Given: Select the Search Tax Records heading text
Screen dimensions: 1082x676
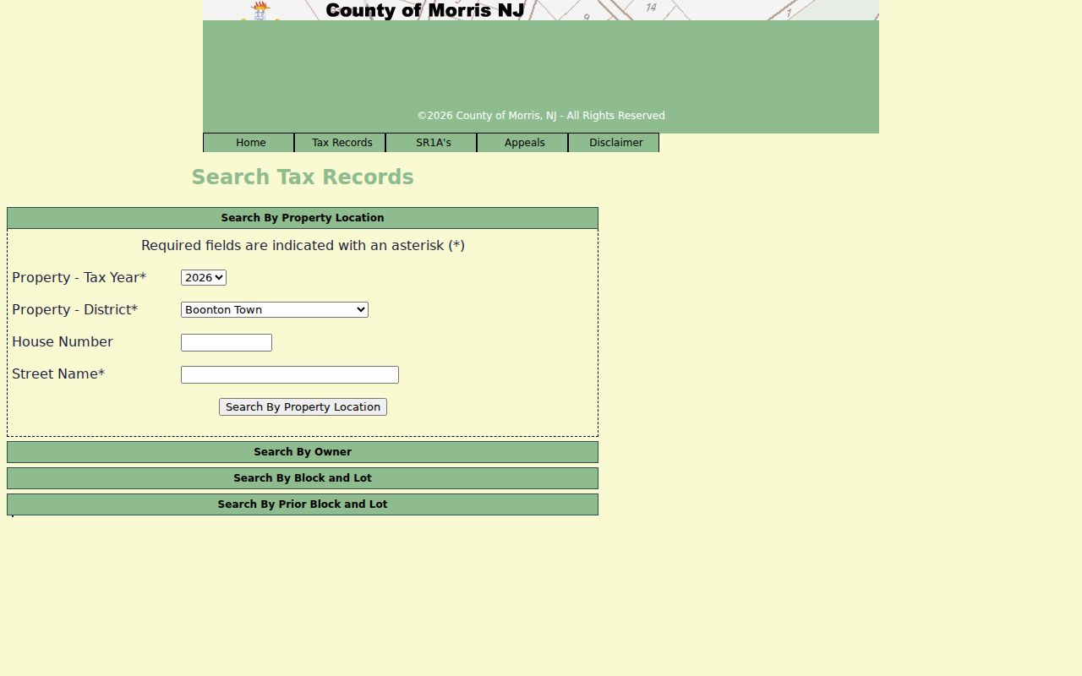Looking at the screenshot, I should 303,177.
